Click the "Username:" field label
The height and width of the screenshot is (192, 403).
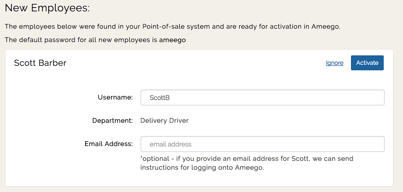click(x=115, y=97)
